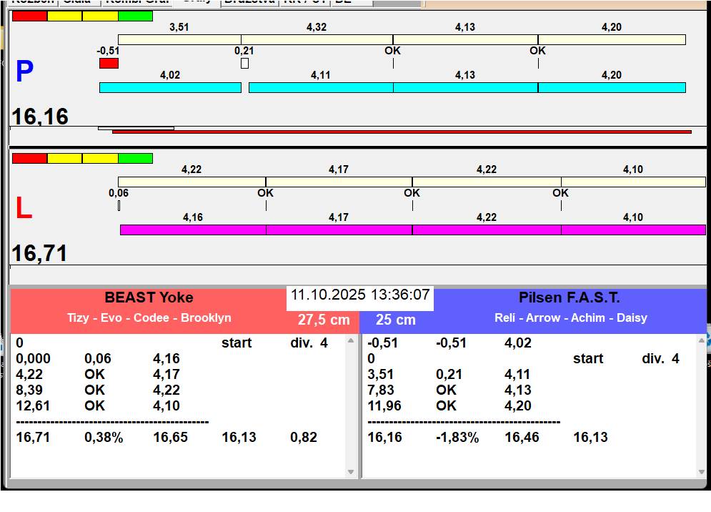Click the green start light in lane P
711x512 pixels.
[136, 16]
